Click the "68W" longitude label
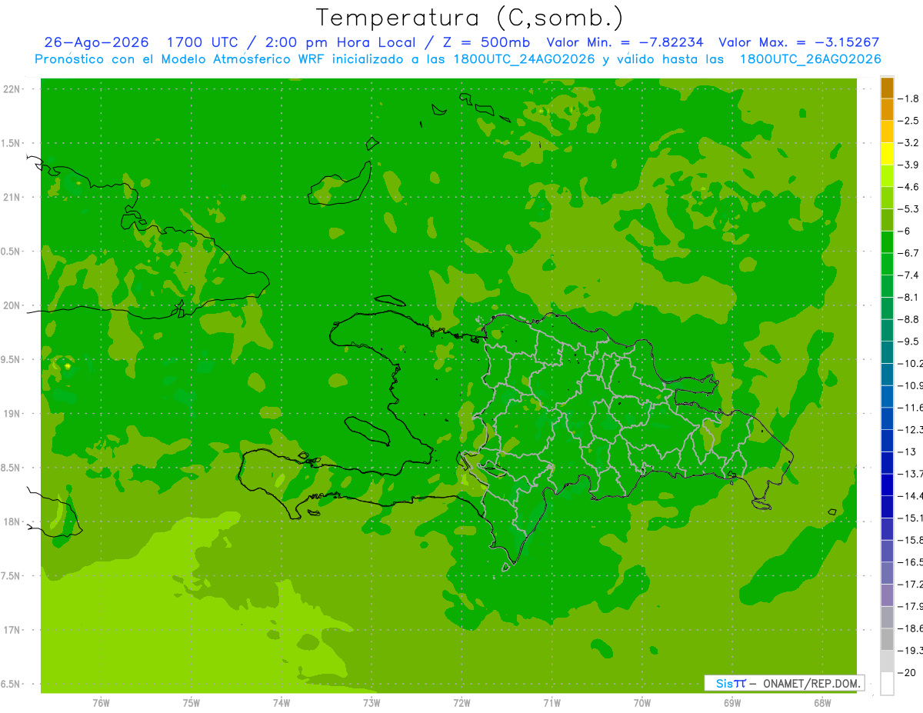923x713 pixels. pos(822,703)
